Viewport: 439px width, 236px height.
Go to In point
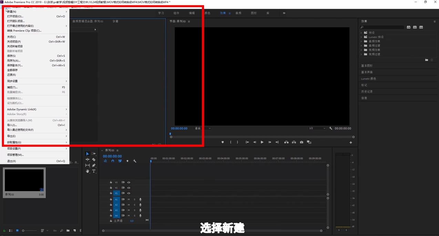click(247, 142)
